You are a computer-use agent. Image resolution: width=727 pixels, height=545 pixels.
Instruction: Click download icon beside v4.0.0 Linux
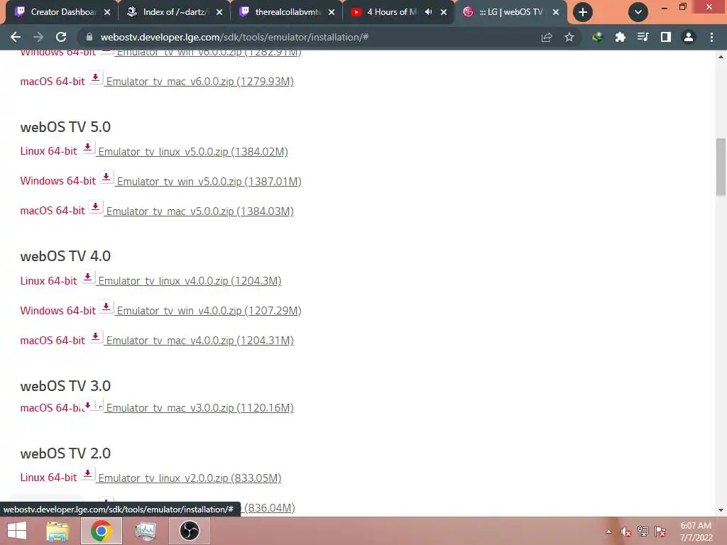pyautogui.click(x=87, y=277)
